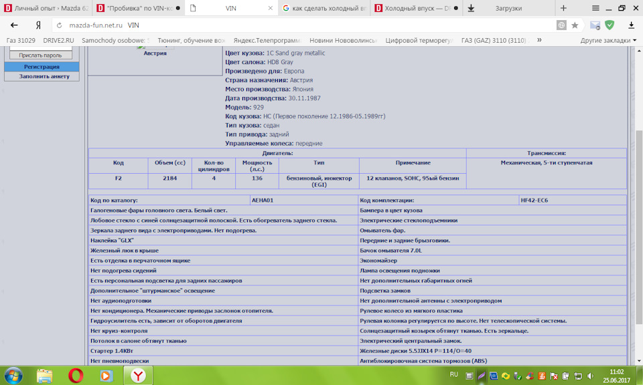
Task: Switch to "Пробивка" по VIN tab
Action: click(x=138, y=8)
